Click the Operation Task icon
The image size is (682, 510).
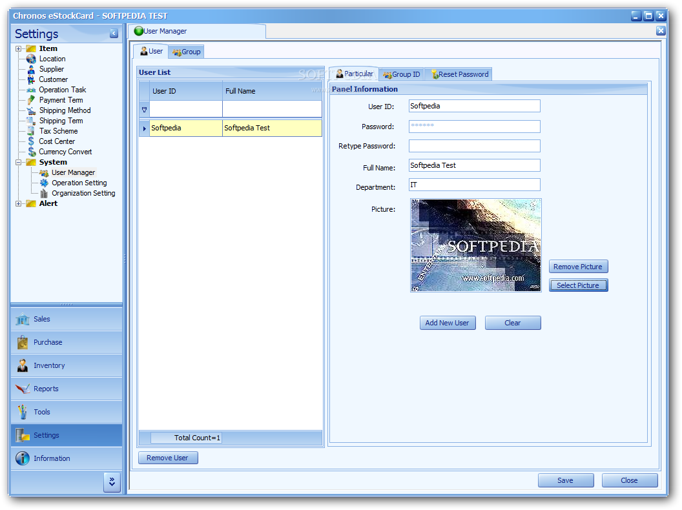[x=31, y=90]
